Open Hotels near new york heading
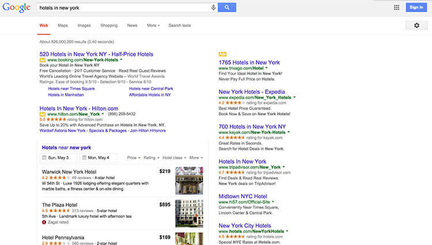432x245 pixels. click(x=66, y=148)
